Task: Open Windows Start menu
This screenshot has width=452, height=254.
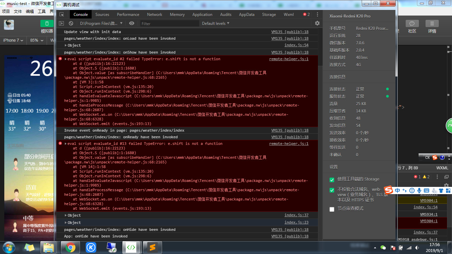Action: click(9, 247)
